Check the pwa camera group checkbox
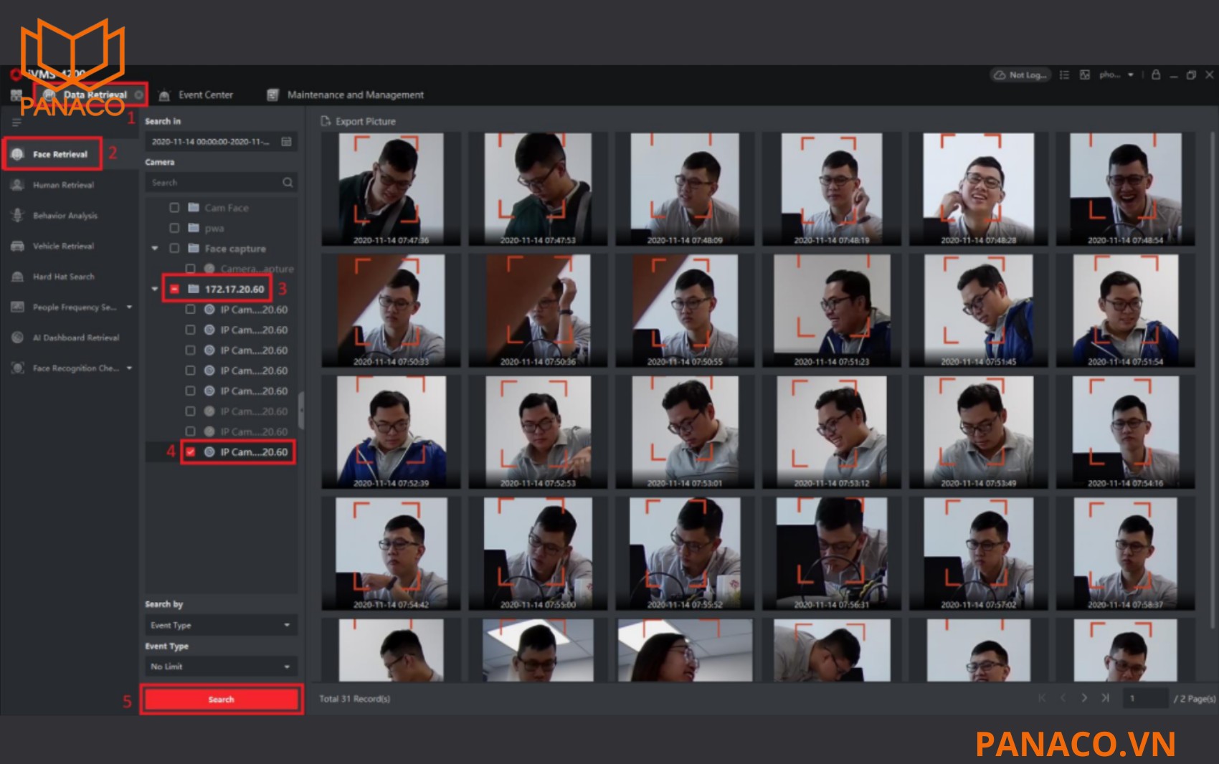Screen dimensions: 1219x764 [174, 228]
